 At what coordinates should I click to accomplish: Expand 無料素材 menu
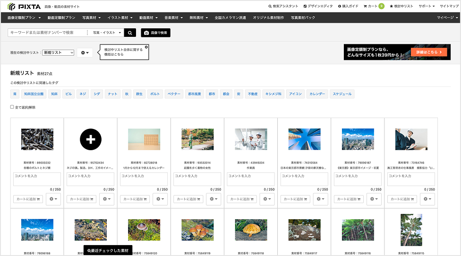(x=199, y=17)
